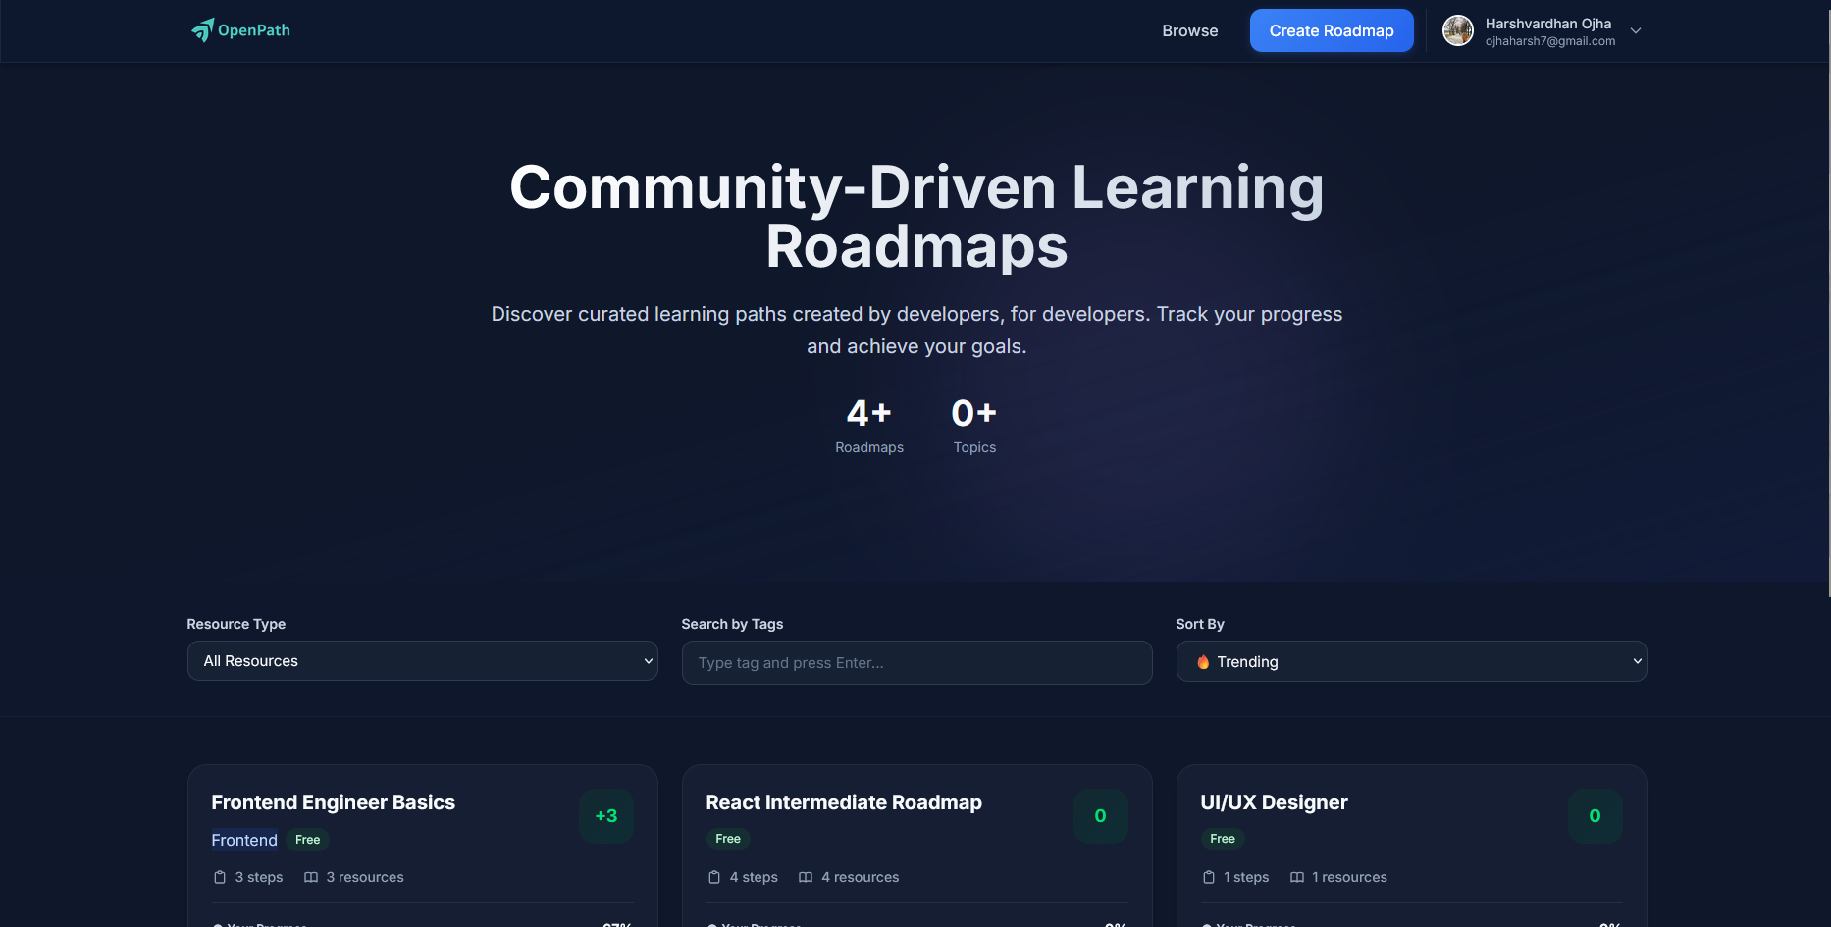Expand the profile menu chevron
Viewport: 1831px width, 927px height.
pyautogui.click(x=1636, y=30)
